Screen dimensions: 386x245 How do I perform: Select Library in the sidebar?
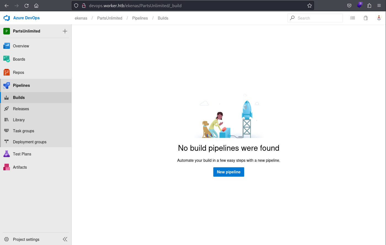(x=36, y=120)
